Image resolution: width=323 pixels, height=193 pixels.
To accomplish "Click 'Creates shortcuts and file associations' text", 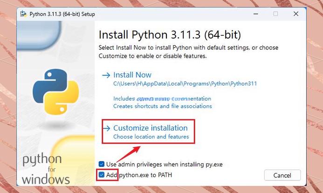I will (163, 106).
